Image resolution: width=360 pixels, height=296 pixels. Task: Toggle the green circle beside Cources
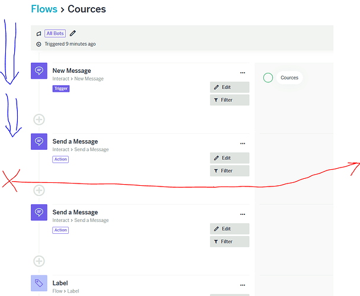click(x=268, y=78)
